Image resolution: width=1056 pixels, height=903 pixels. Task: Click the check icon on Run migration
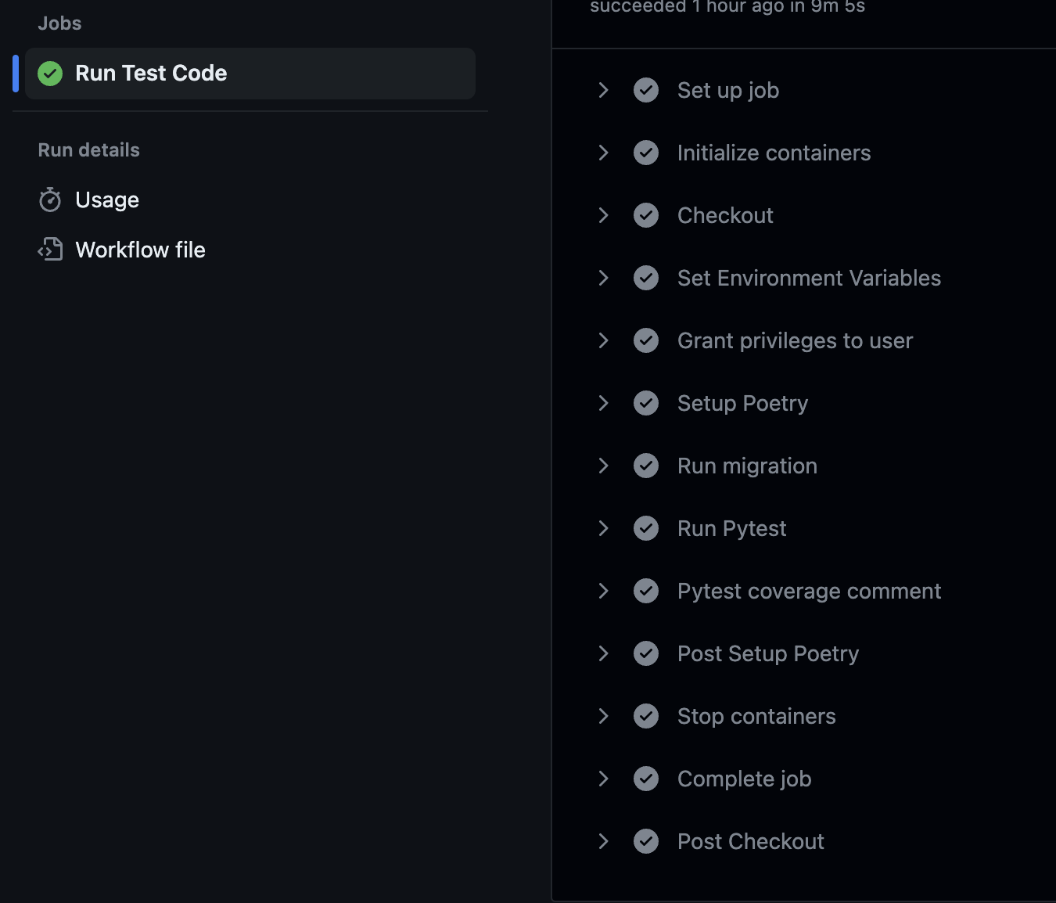(x=646, y=466)
